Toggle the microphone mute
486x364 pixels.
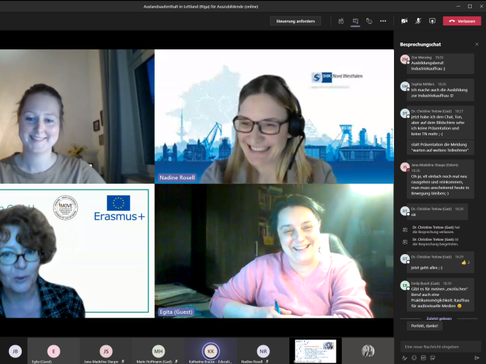[418, 21]
